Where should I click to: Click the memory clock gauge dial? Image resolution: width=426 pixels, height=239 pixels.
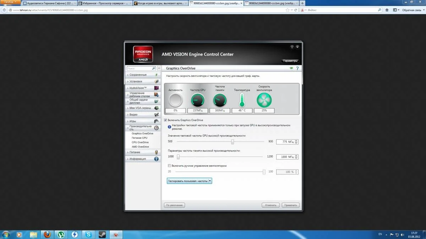point(220,101)
